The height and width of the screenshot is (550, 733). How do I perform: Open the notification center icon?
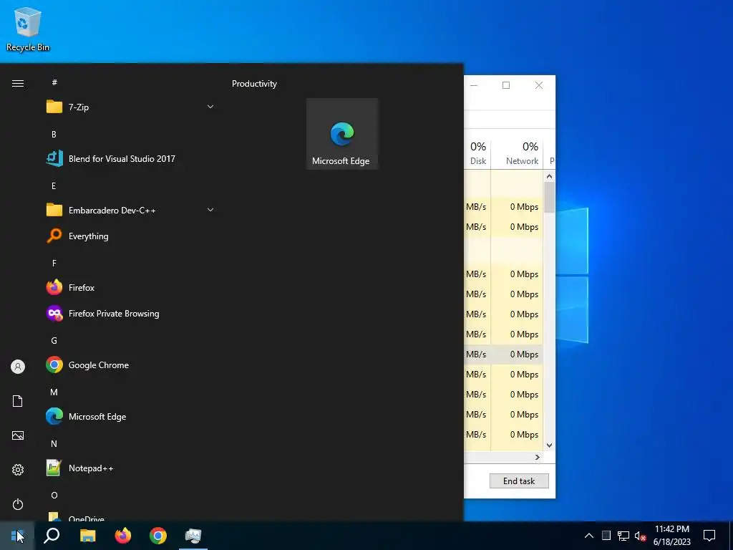click(x=709, y=536)
